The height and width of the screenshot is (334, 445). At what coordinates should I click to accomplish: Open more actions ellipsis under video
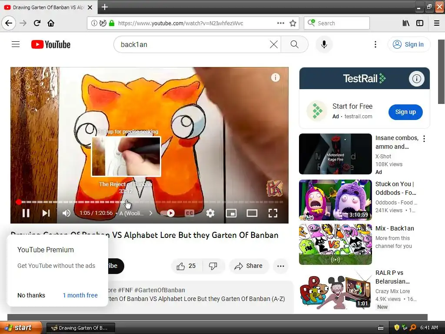pos(281,266)
